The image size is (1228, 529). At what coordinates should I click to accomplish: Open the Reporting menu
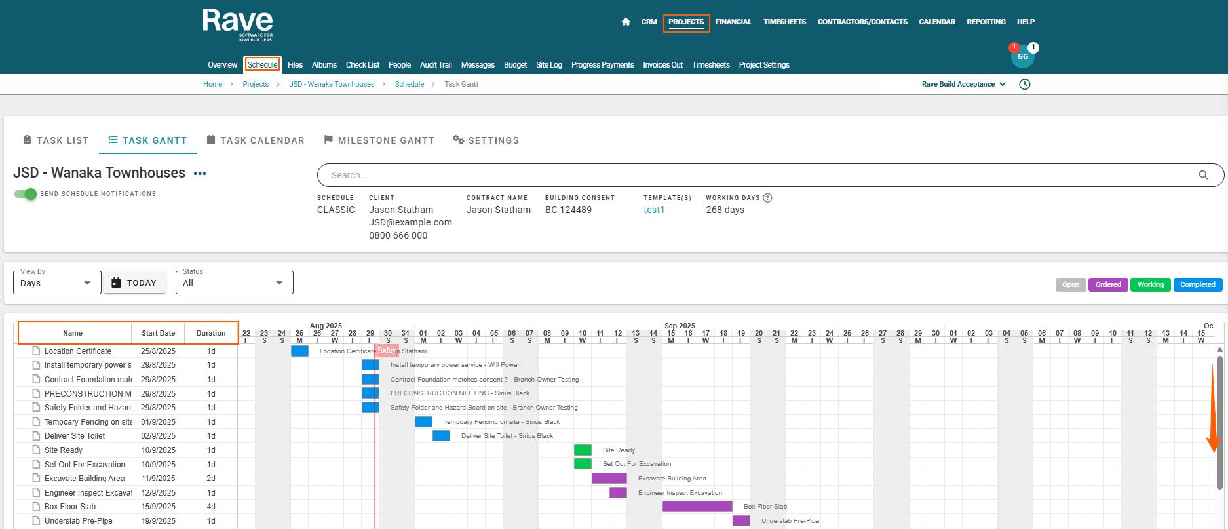(986, 22)
